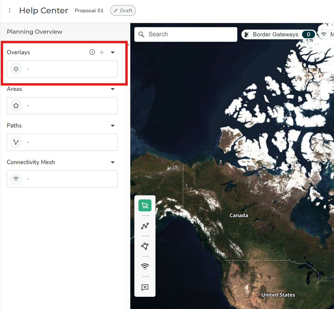Screen dimensions: 334x309
Task: Select the comment annotation tool
Action: pos(145,287)
